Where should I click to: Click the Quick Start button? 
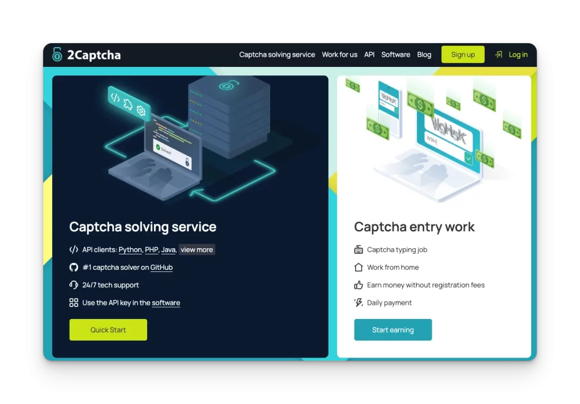coord(108,330)
